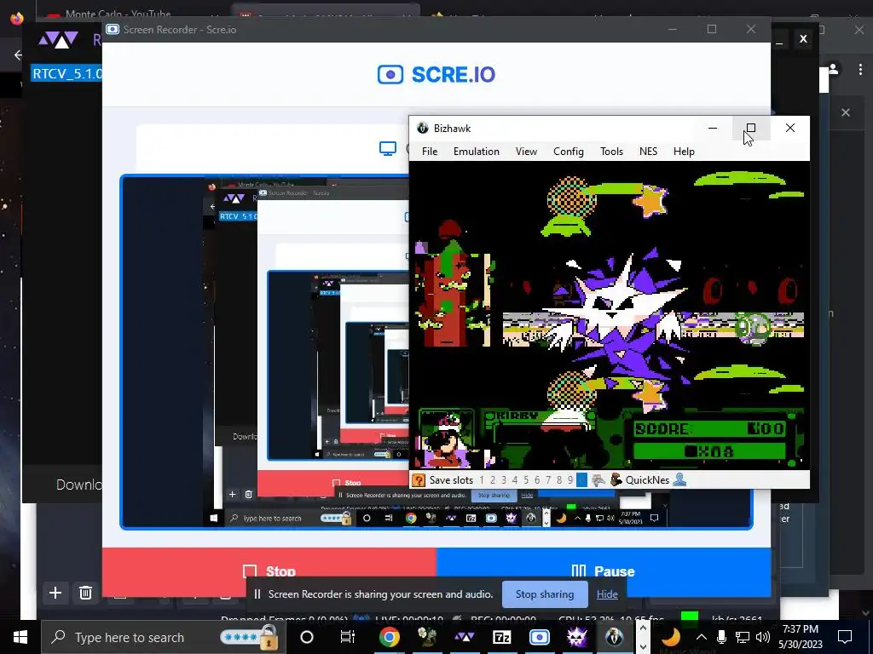Open Cortana circle on the taskbar
The width and height of the screenshot is (873, 654).
click(307, 637)
